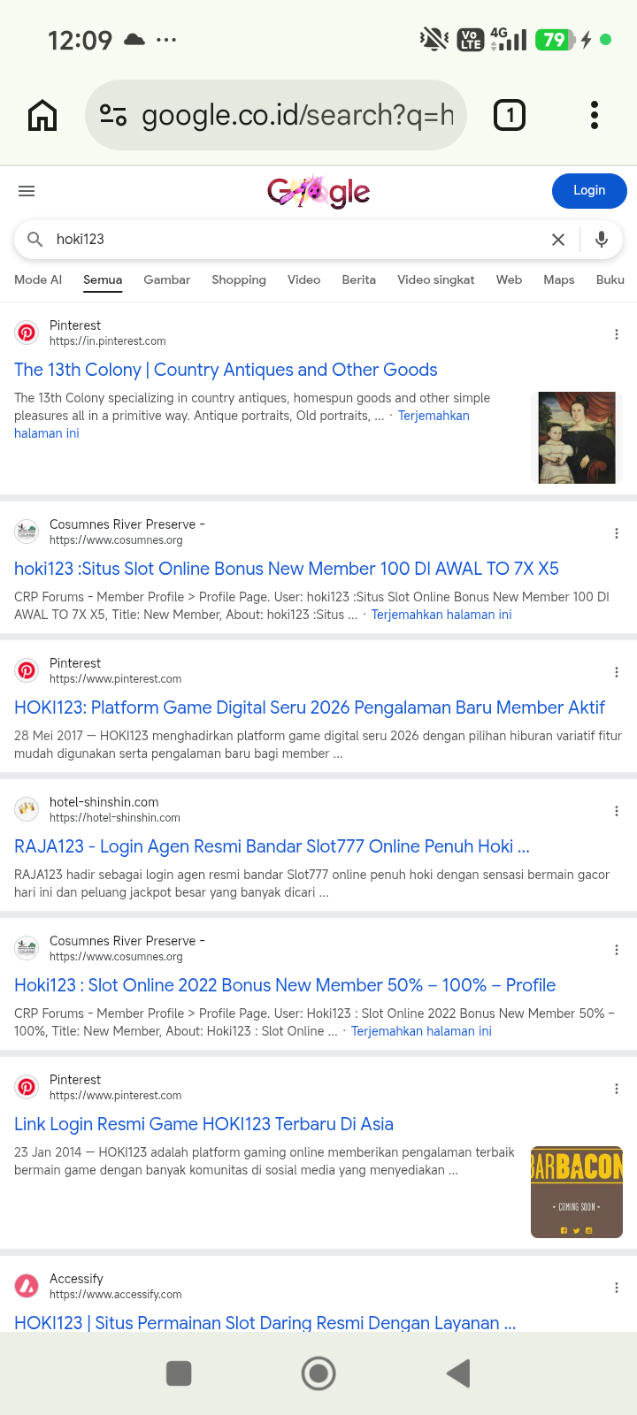Tap the Accessify favicon
Viewport: 637px width, 1415px height.
[27, 1286]
